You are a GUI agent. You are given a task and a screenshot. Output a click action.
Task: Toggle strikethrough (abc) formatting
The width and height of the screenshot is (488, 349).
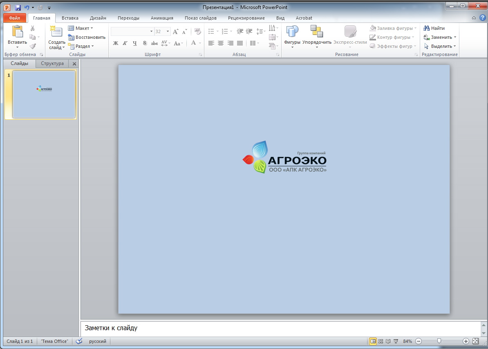pos(154,43)
